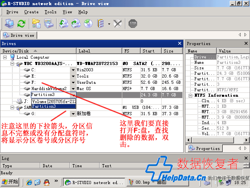Open the C: drive dropdown arrow
Screen dimensions: 250x188
tap(73, 70)
